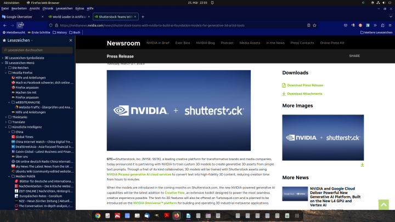The width and height of the screenshot is (395, 222).
Task: Click the tracking protection shield icon
Action: click(51, 25)
